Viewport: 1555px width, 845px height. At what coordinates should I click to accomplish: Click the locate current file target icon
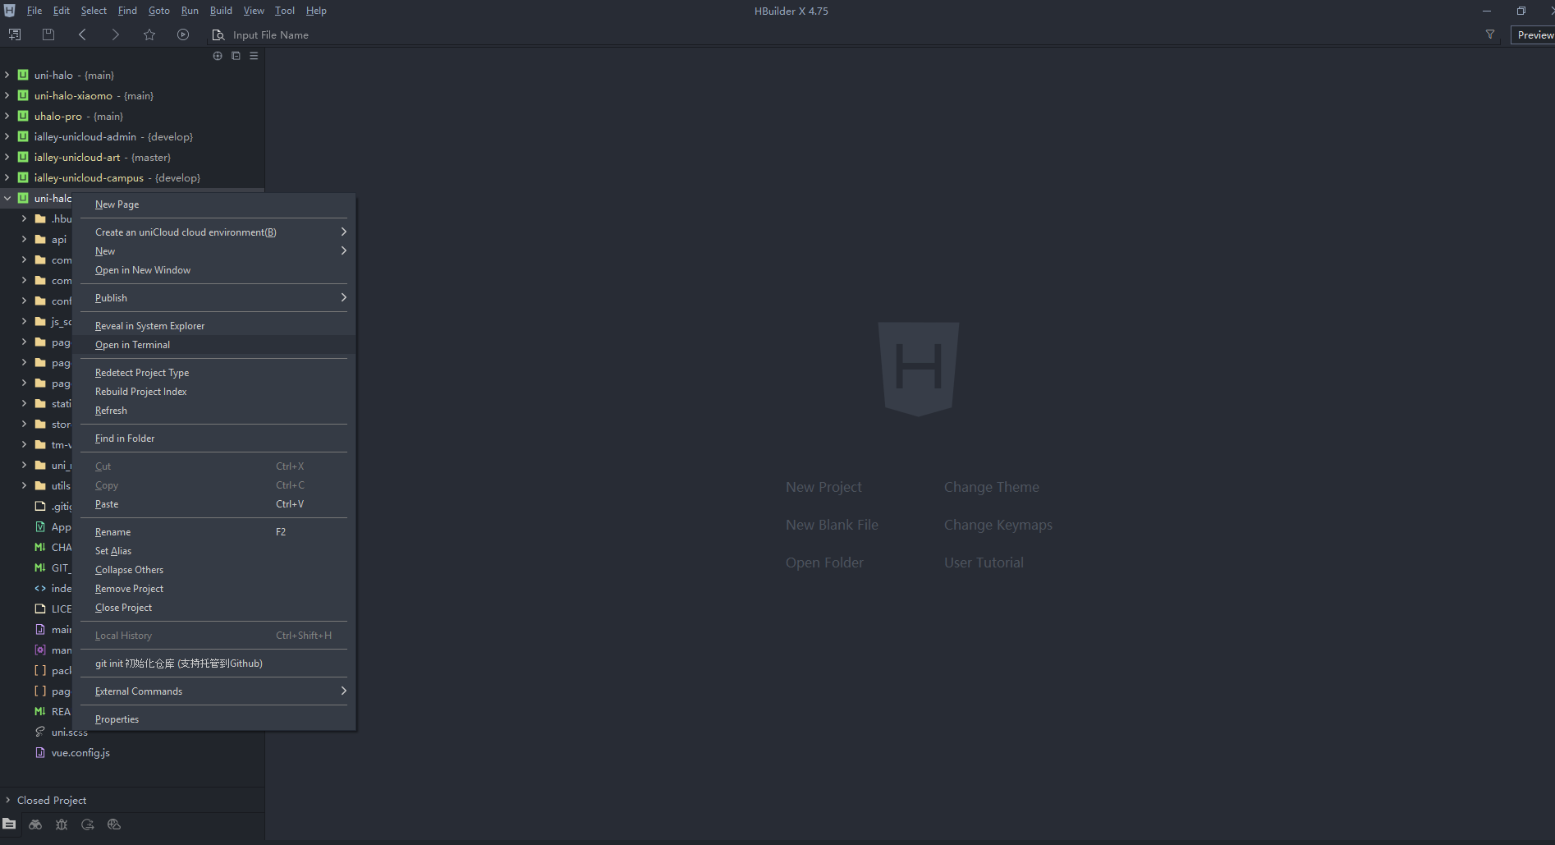[218, 56]
